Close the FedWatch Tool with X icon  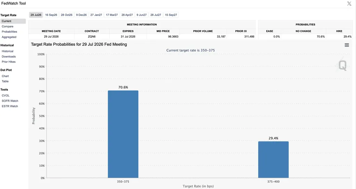349,3
